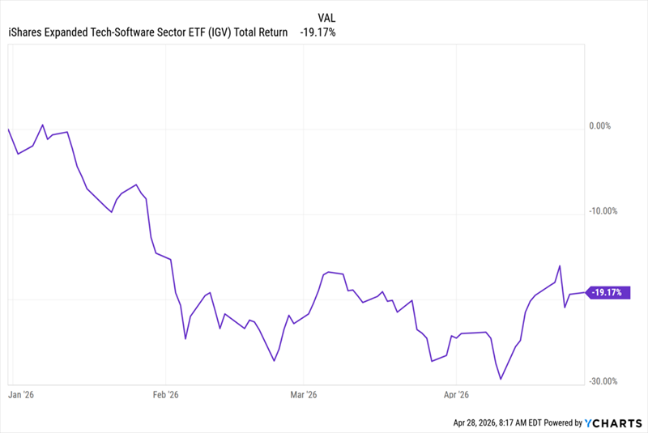Click the 'Powered by' footer text
The width and height of the screenshot is (648, 433).
pyautogui.click(x=561, y=422)
